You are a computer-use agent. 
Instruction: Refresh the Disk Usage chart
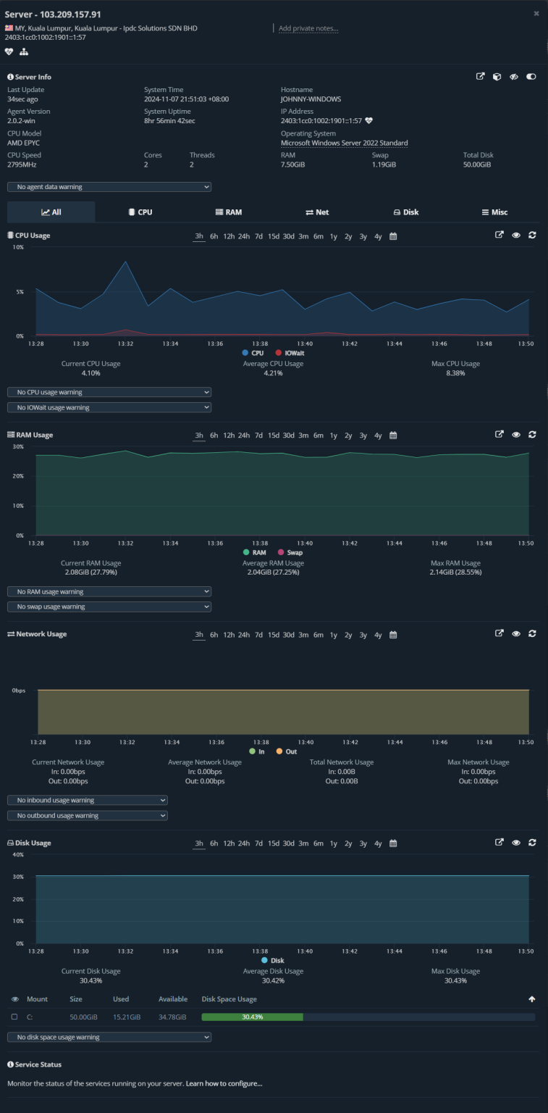532,843
